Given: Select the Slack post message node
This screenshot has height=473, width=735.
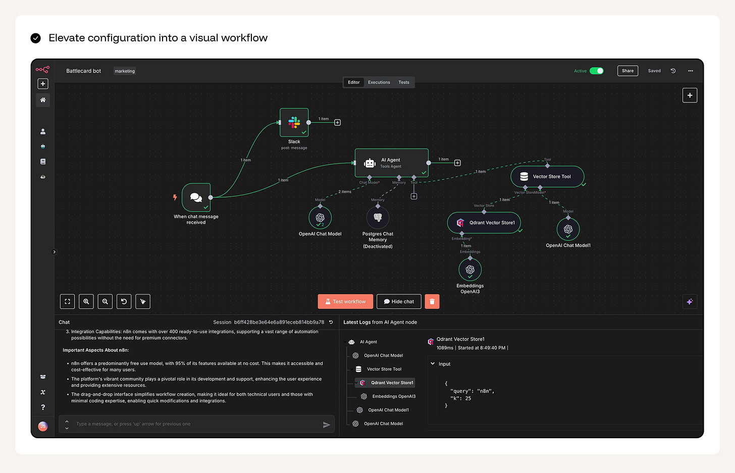Looking at the screenshot, I should 294,122.
